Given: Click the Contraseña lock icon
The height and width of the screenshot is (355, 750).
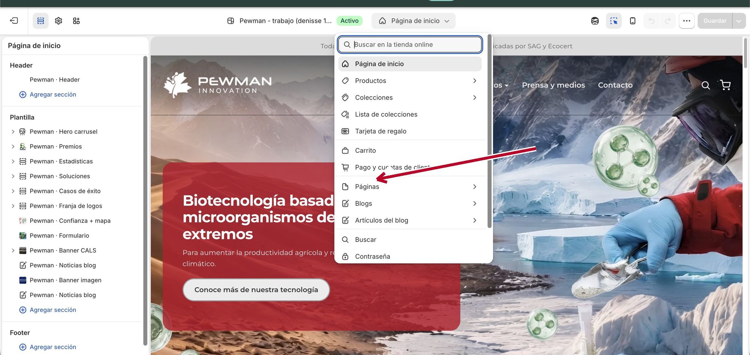Looking at the screenshot, I should 345,256.
